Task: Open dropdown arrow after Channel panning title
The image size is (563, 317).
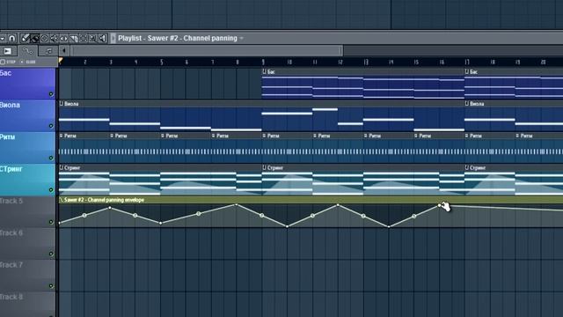Action: click(242, 38)
